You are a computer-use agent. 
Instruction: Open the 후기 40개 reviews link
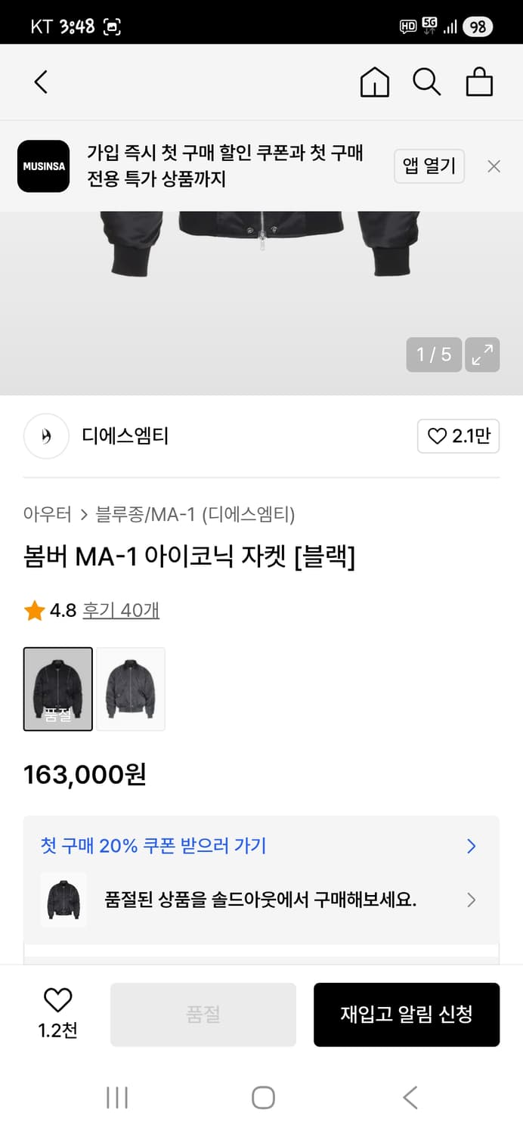click(x=120, y=610)
